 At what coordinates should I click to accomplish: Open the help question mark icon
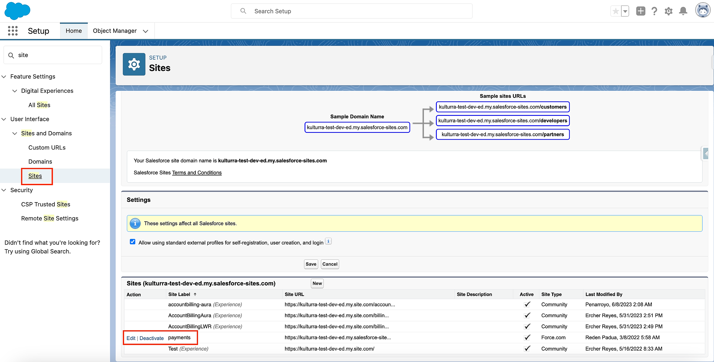click(654, 11)
